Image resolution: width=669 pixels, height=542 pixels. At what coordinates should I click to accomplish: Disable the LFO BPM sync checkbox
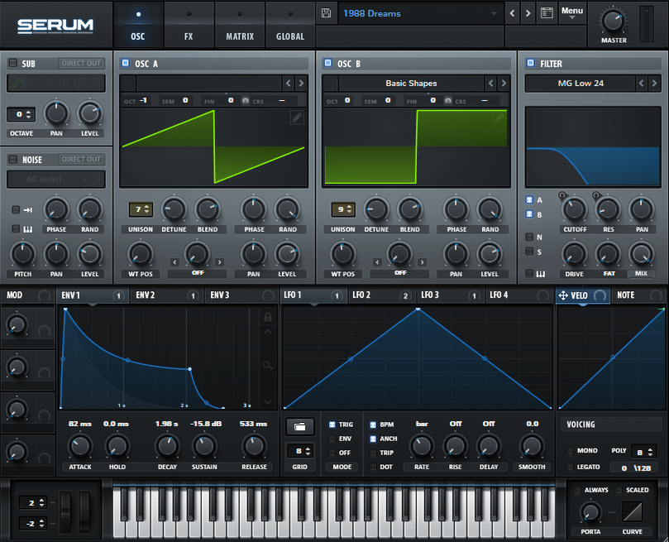(x=373, y=424)
